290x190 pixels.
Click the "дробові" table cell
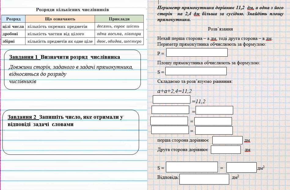(x=13, y=34)
